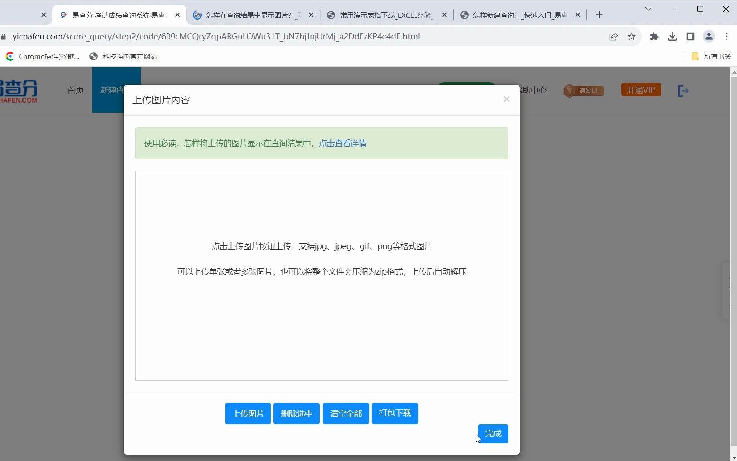Close the 怎样在查询结果中显示图片 tab

311,15
